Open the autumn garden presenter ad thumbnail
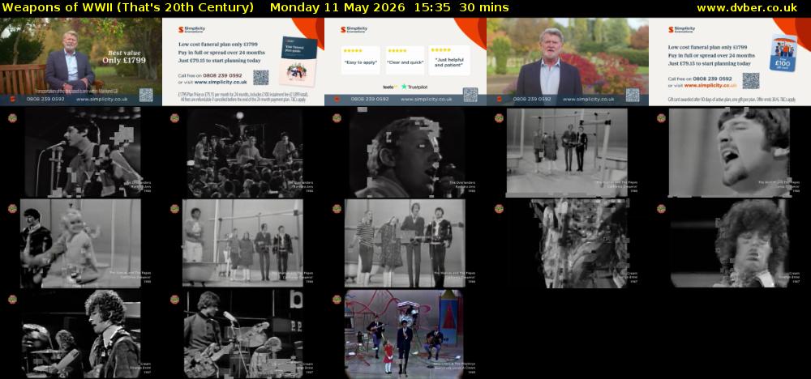This screenshot has width=811, height=379. point(568,62)
